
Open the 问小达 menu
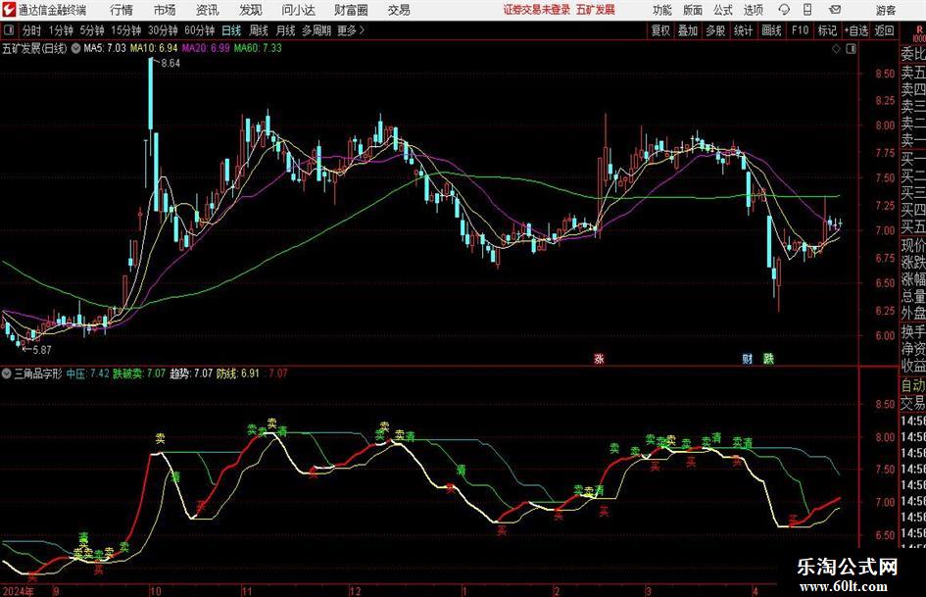click(x=298, y=10)
